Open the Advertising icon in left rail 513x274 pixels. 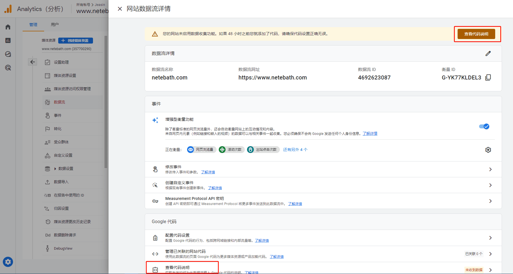(8, 68)
